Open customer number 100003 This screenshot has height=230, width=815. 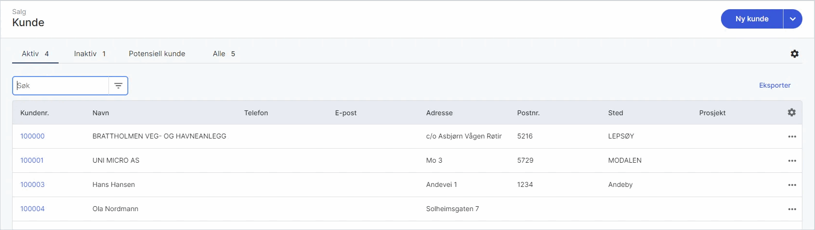click(x=32, y=184)
